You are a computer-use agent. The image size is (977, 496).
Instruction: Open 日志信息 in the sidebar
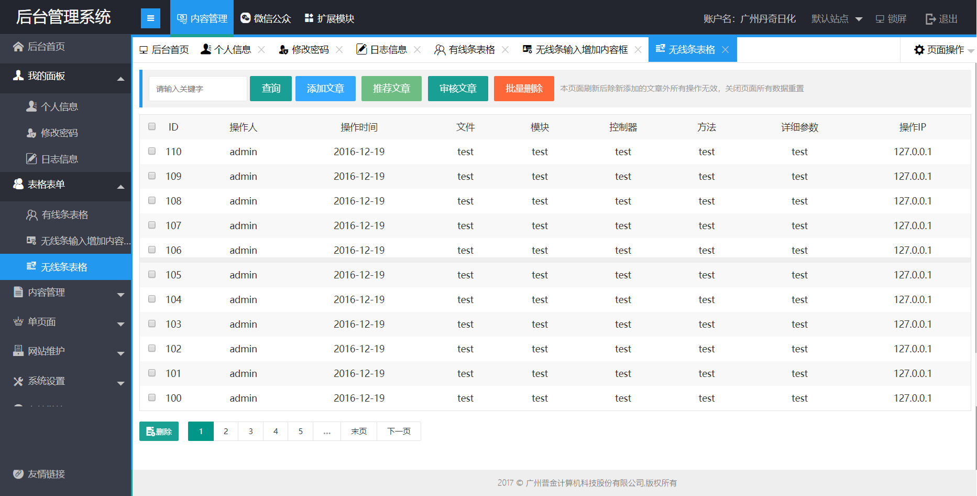(x=59, y=158)
